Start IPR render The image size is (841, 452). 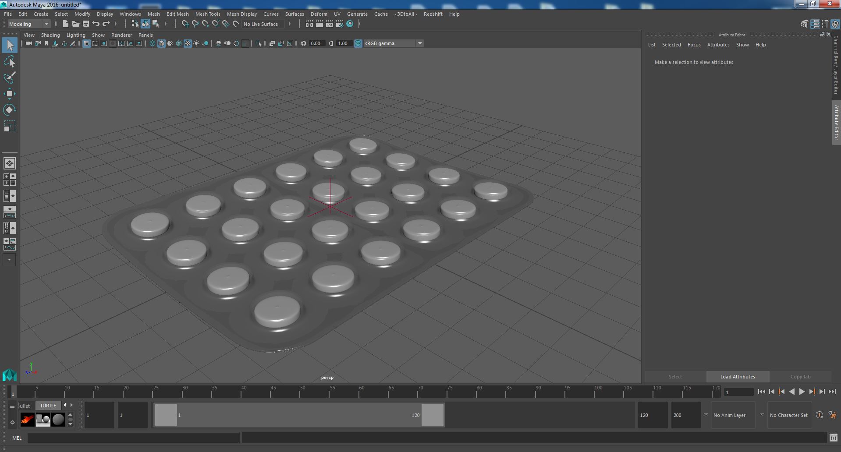[330, 24]
